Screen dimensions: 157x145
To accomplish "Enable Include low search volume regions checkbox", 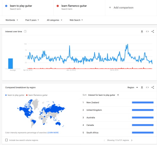I will (7, 140).
